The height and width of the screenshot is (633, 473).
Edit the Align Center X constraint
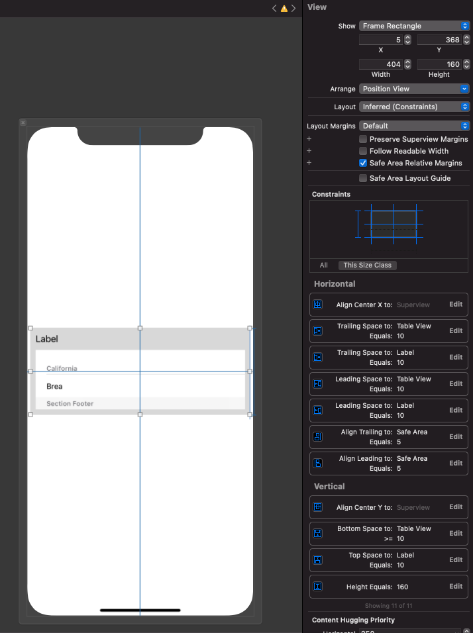click(456, 305)
